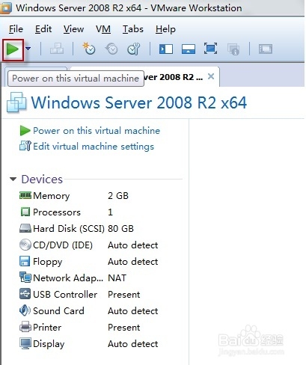Enter full screen mode icon
306x365 pixels.
[x=210, y=49]
